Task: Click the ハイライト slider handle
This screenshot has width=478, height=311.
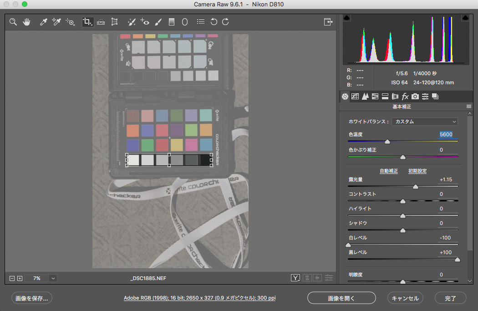Action: click(403, 216)
